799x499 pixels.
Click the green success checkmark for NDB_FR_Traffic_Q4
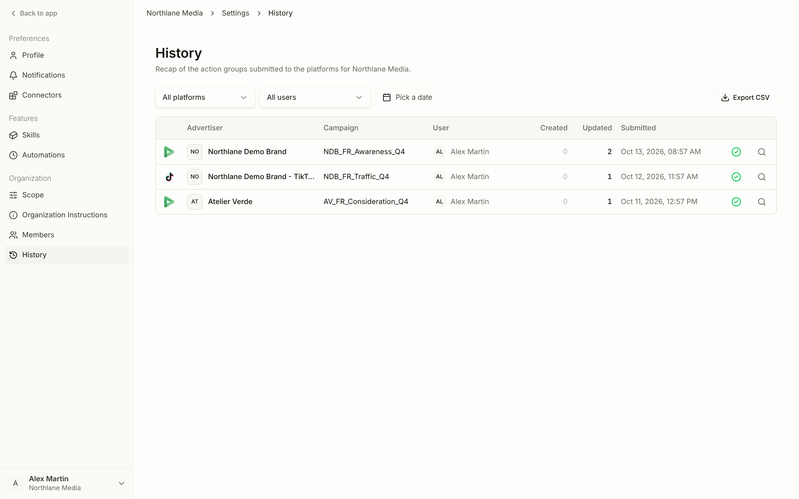click(736, 177)
